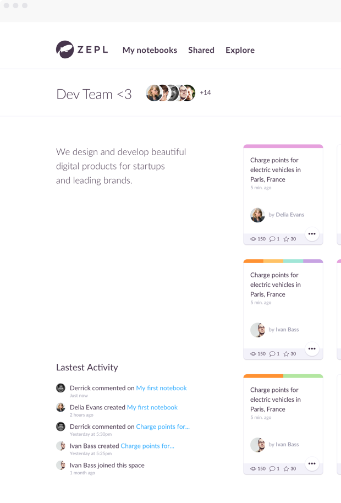Go to My notebooks
This screenshot has height=503, width=341.
[x=150, y=50]
